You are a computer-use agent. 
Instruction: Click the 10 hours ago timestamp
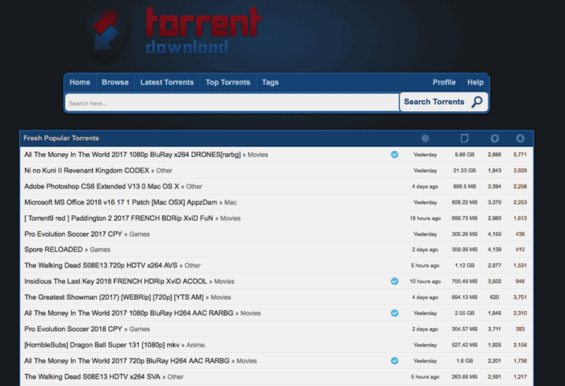[425, 281]
